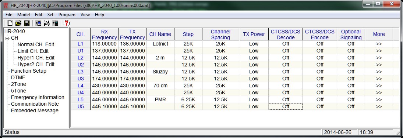
Task: Select Limit CH. Edit in tree
Action: coord(33,51)
